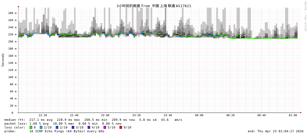The image size is (308, 135).
Task: Click the 200 m y-axis label
Action: [x=12, y=42]
